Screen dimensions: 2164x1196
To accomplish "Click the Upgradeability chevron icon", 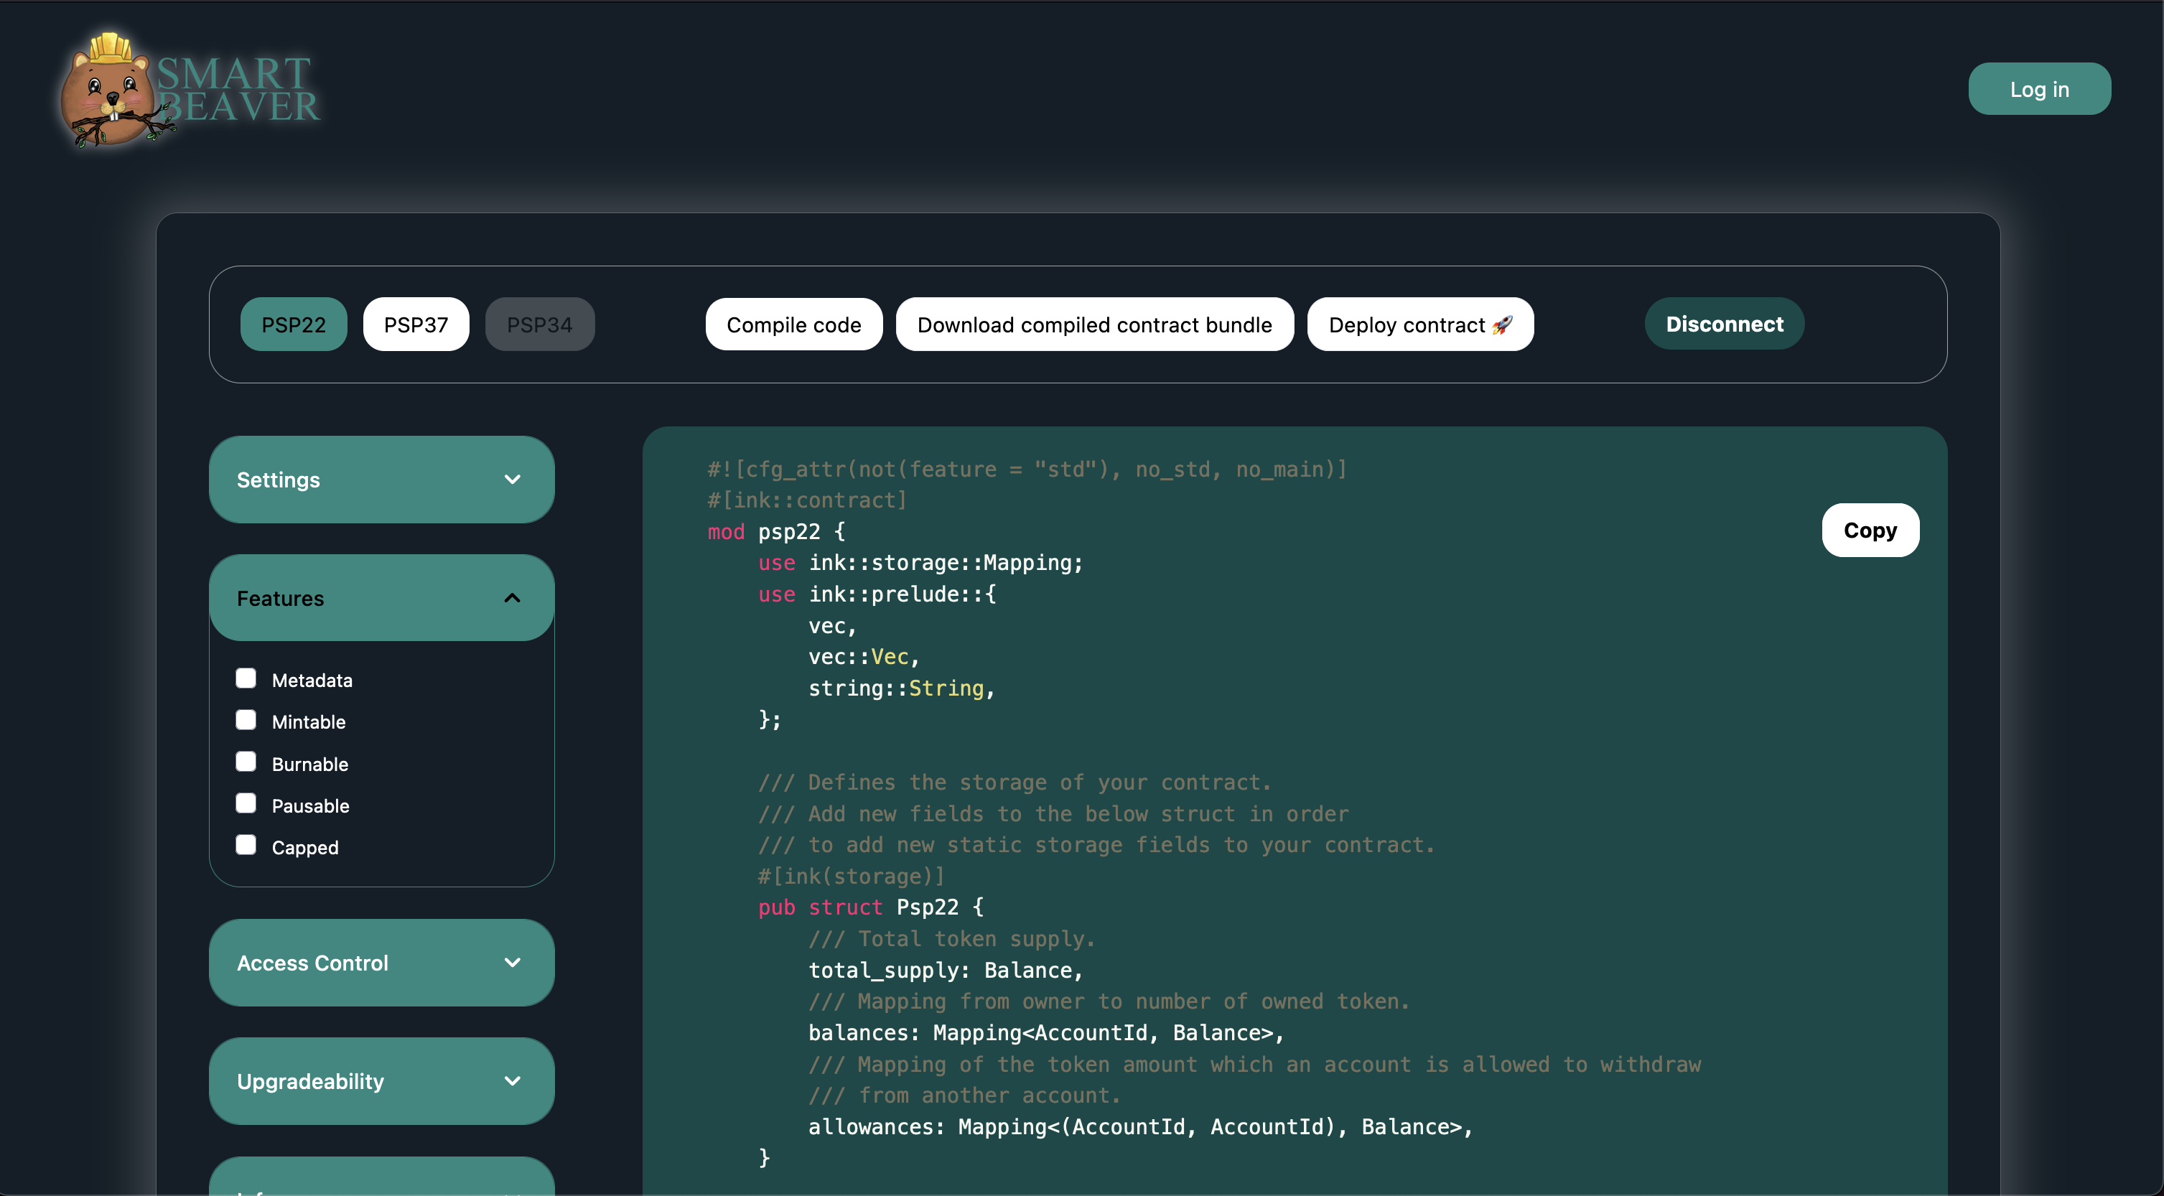I will pos(512,1081).
